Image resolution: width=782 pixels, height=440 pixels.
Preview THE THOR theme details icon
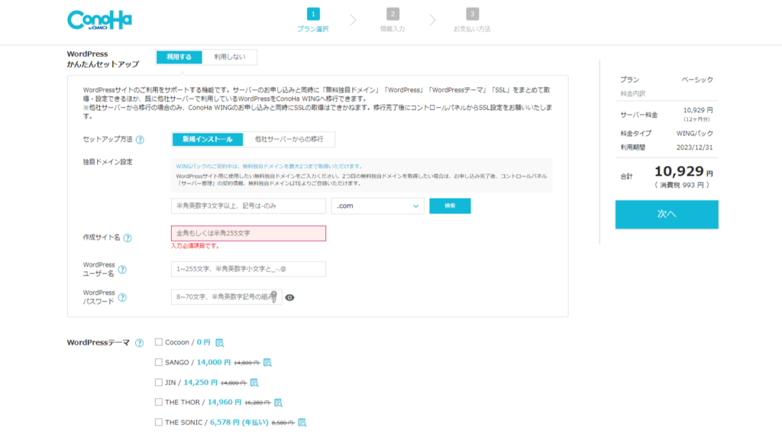[278, 403]
